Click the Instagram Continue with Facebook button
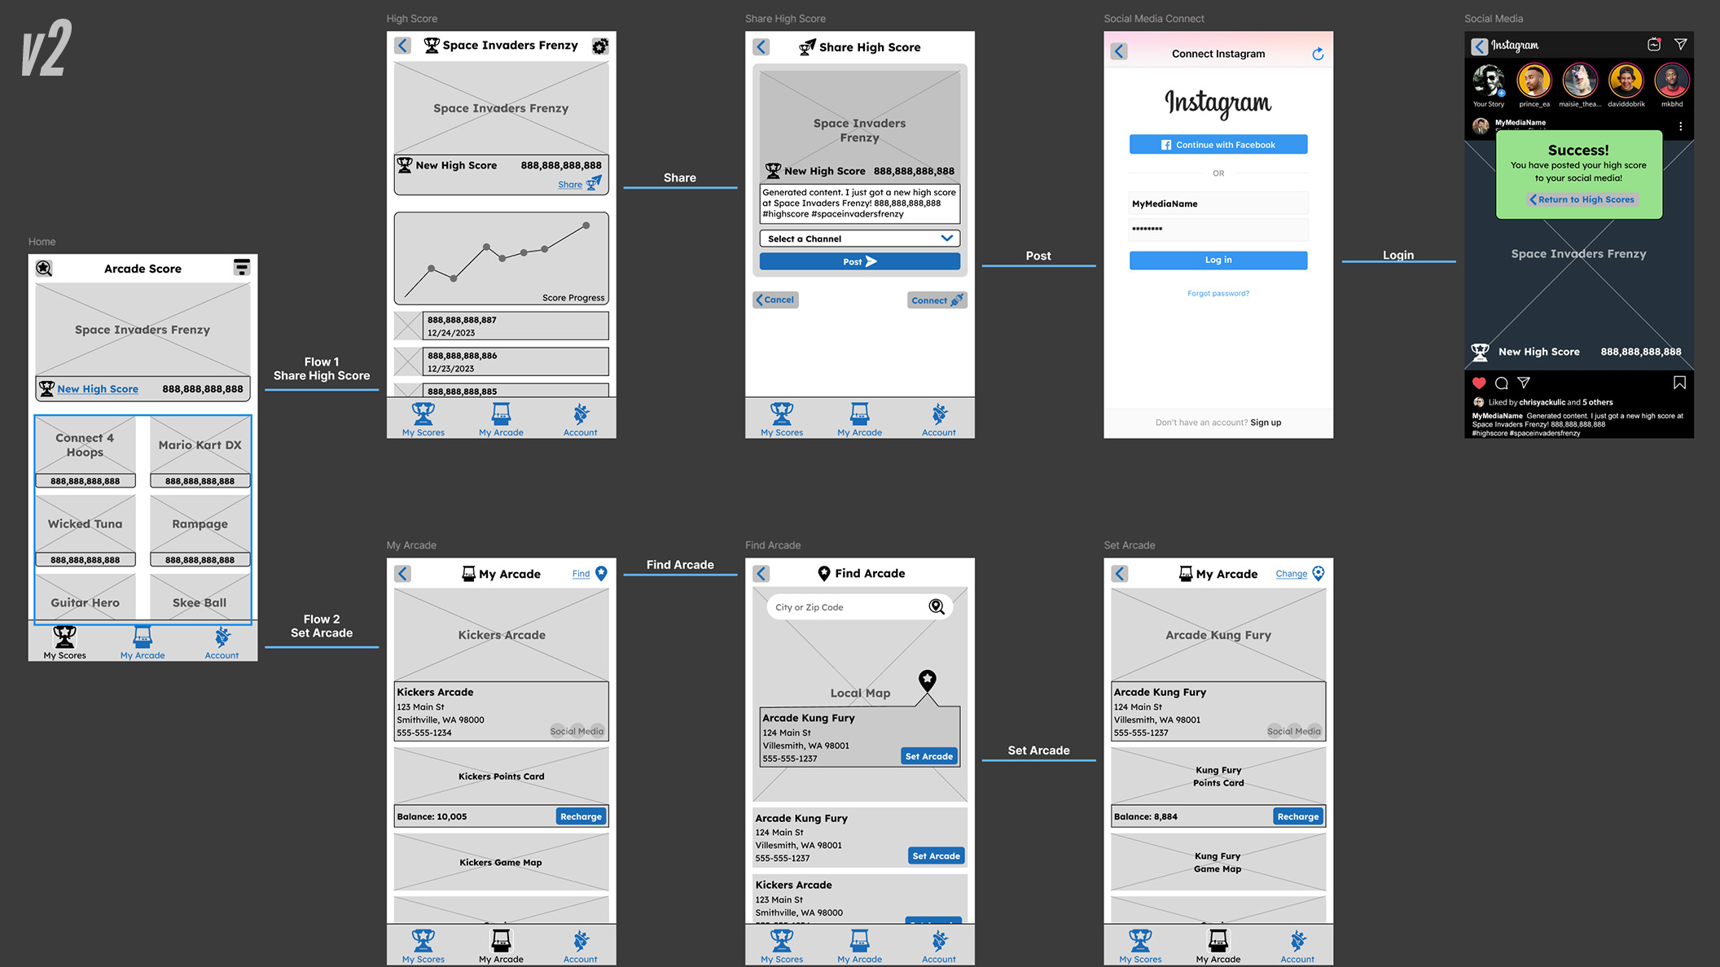The width and height of the screenshot is (1720, 967). [x=1218, y=144]
